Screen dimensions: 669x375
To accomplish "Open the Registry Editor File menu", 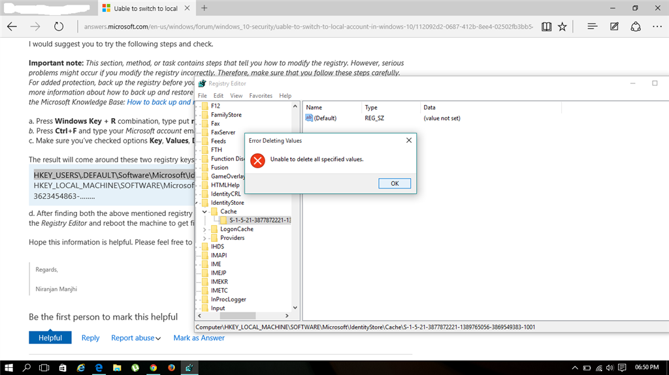I will [203, 95].
